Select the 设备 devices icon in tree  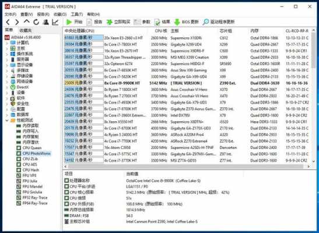click(x=13, y=93)
